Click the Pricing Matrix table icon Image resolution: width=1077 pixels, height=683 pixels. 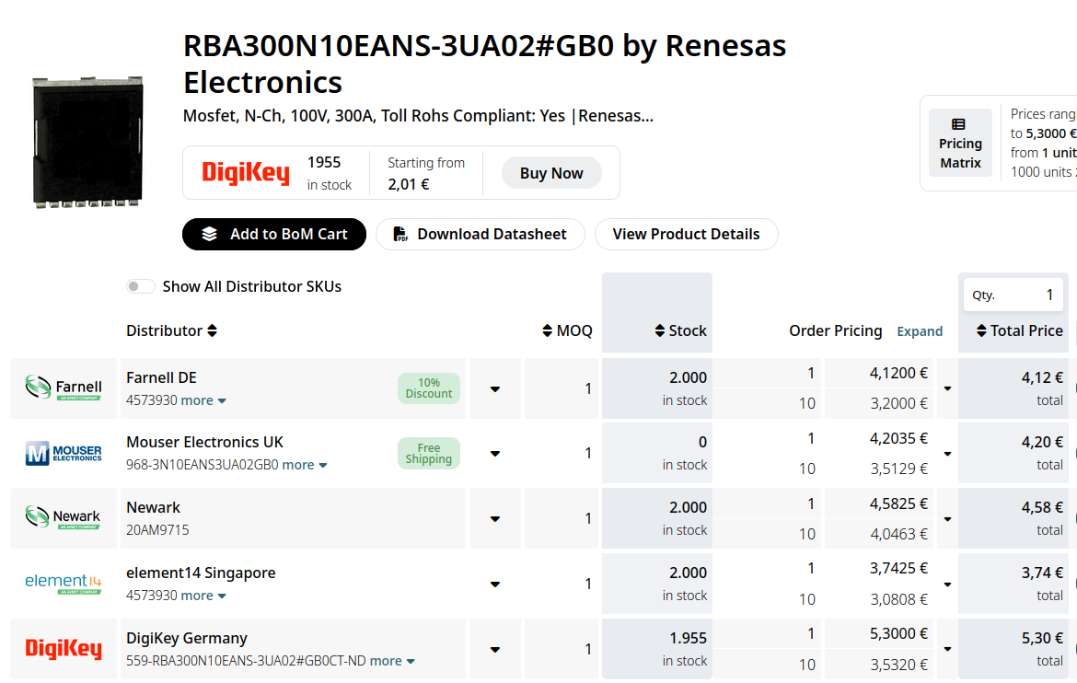click(x=958, y=124)
